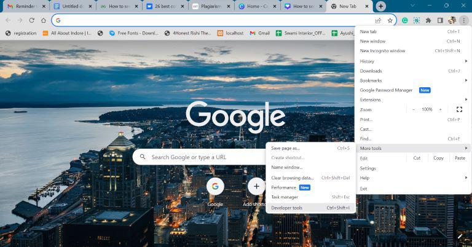Image resolution: width=472 pixels, height=247 pixels.
Task: Open Downloads from the menu
Action: (413, 71)
